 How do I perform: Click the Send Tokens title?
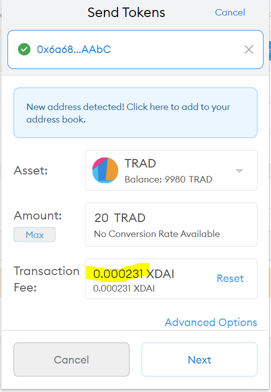coord(126,12)
